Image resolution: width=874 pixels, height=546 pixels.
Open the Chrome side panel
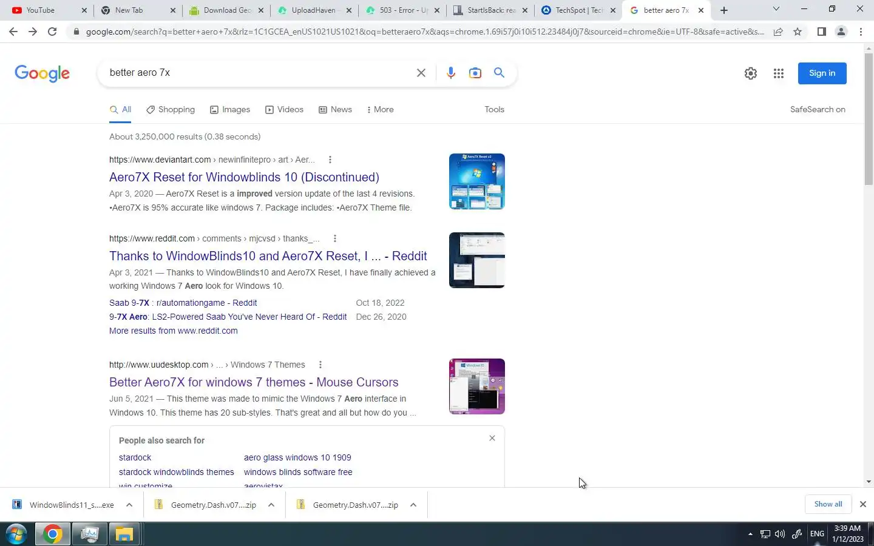(822, 32)
